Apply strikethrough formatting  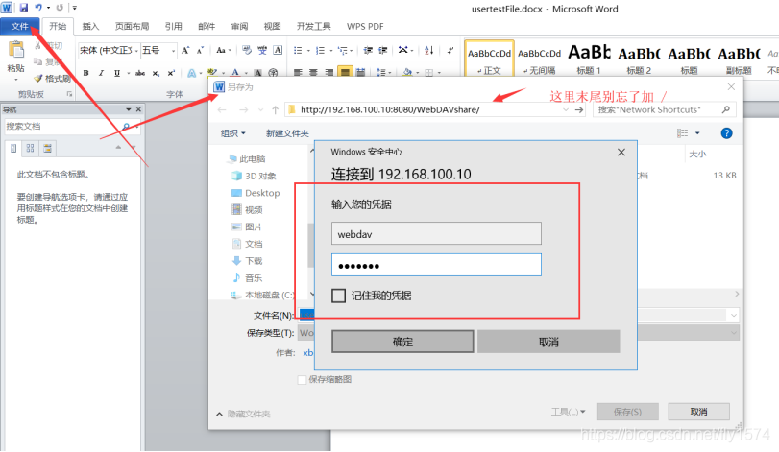pos(140,73)
